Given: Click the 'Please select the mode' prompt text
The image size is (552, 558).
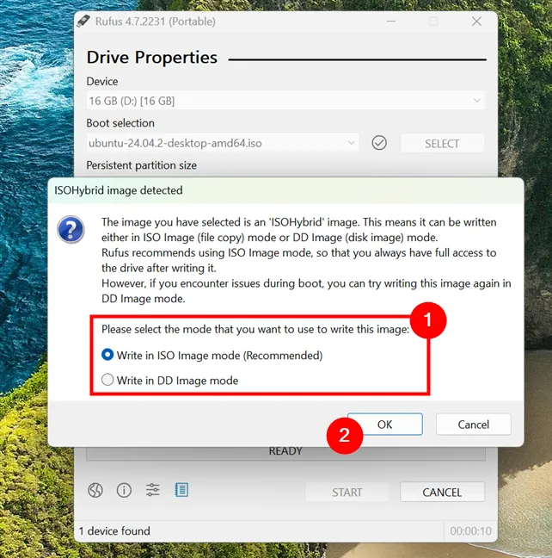Looking at the screenshot, I should coord(255,329).
